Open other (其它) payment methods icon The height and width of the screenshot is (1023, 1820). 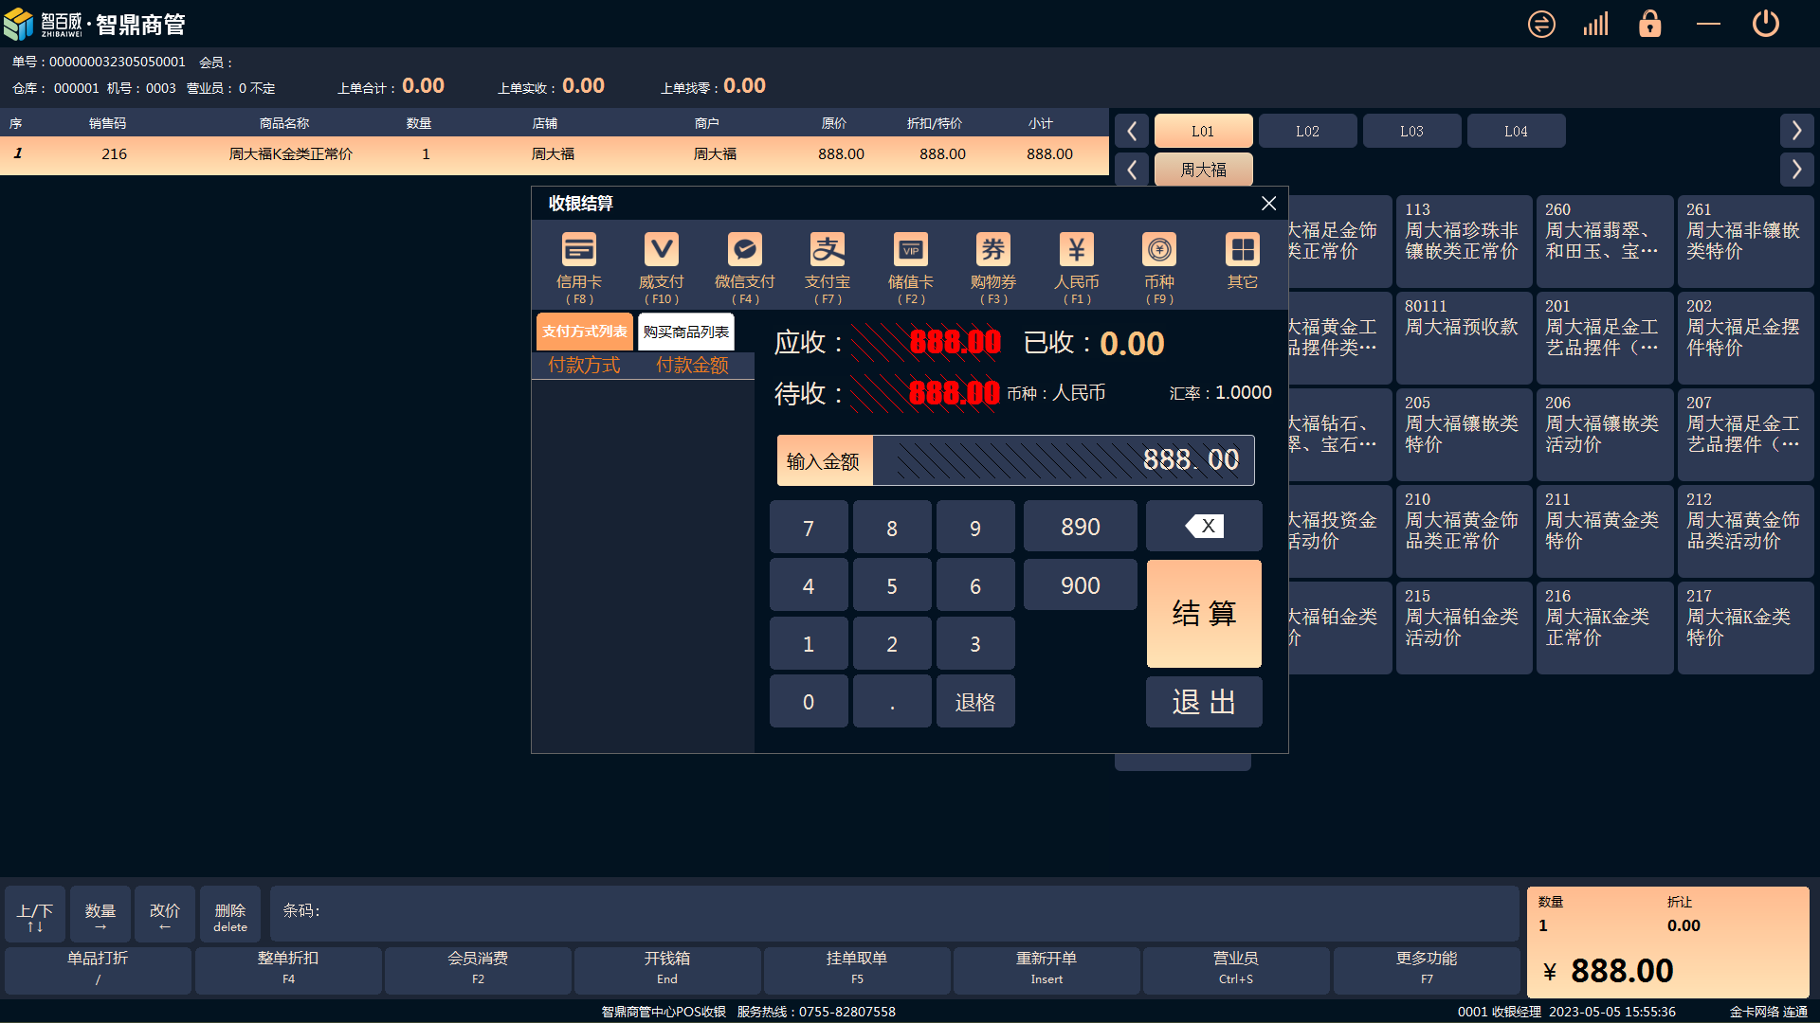pyautogui.click(x=1242, y=251)
